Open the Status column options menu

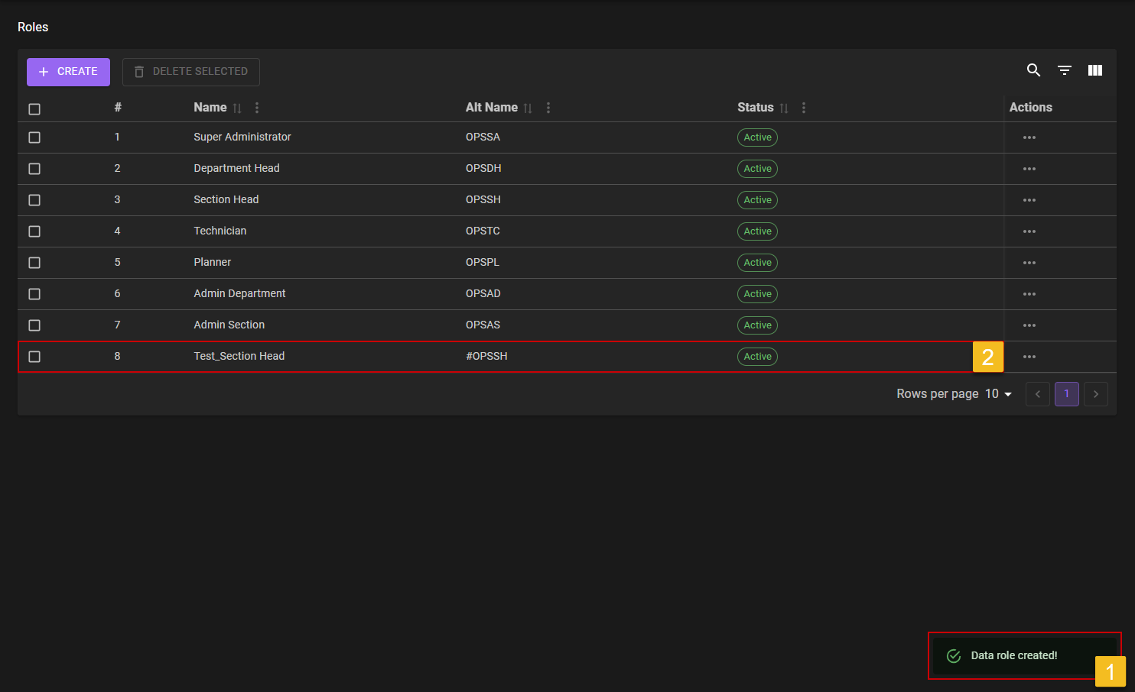(803, 108)
